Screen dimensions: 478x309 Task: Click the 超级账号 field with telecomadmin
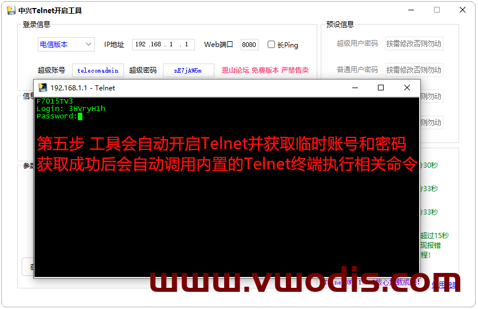[98, 70]
